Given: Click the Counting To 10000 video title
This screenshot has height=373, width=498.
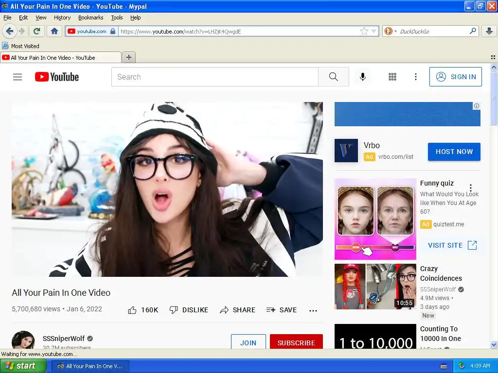Looking at the screenshot, I should click(441, 334).
